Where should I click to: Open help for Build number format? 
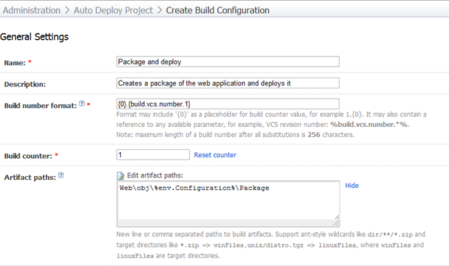[x=82, y=104]
